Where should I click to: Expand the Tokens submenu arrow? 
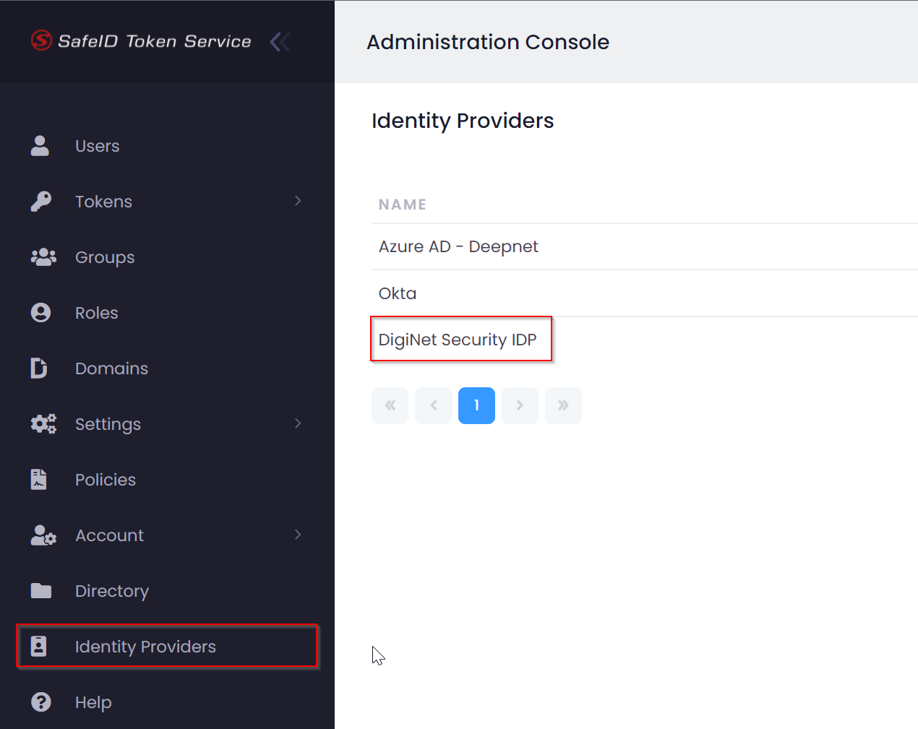coord(298,201)
